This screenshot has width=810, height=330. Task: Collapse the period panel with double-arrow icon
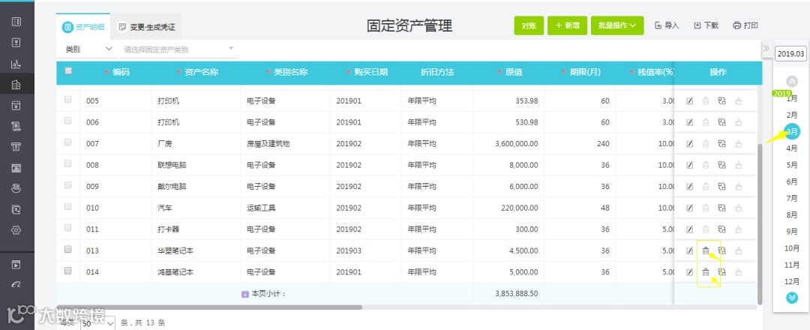[766, 49]
